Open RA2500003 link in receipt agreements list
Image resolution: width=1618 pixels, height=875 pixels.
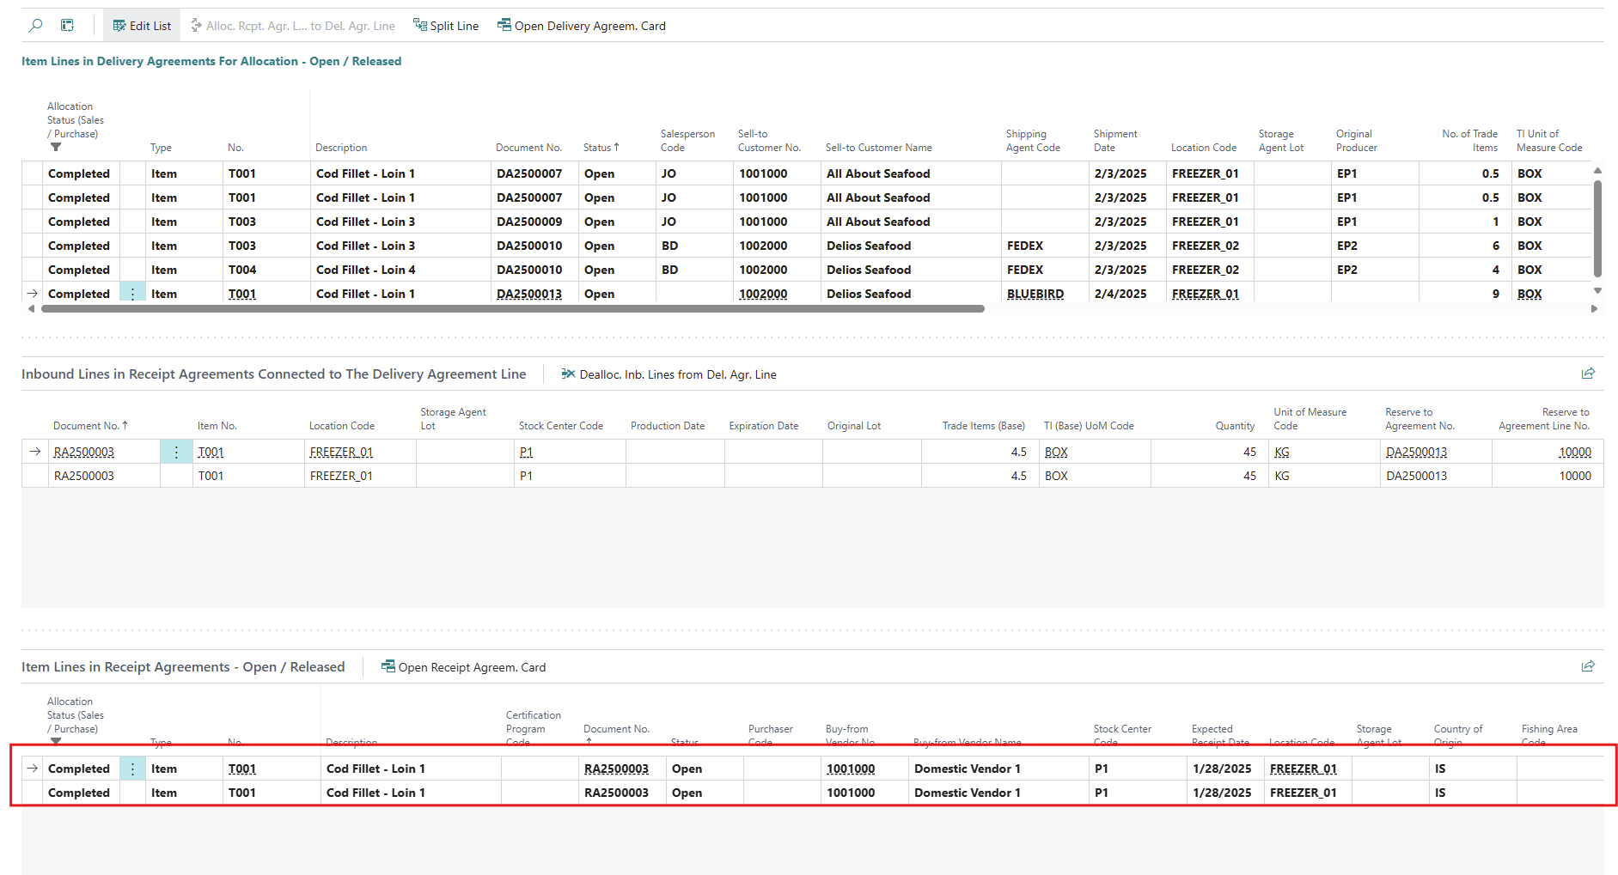616,769
